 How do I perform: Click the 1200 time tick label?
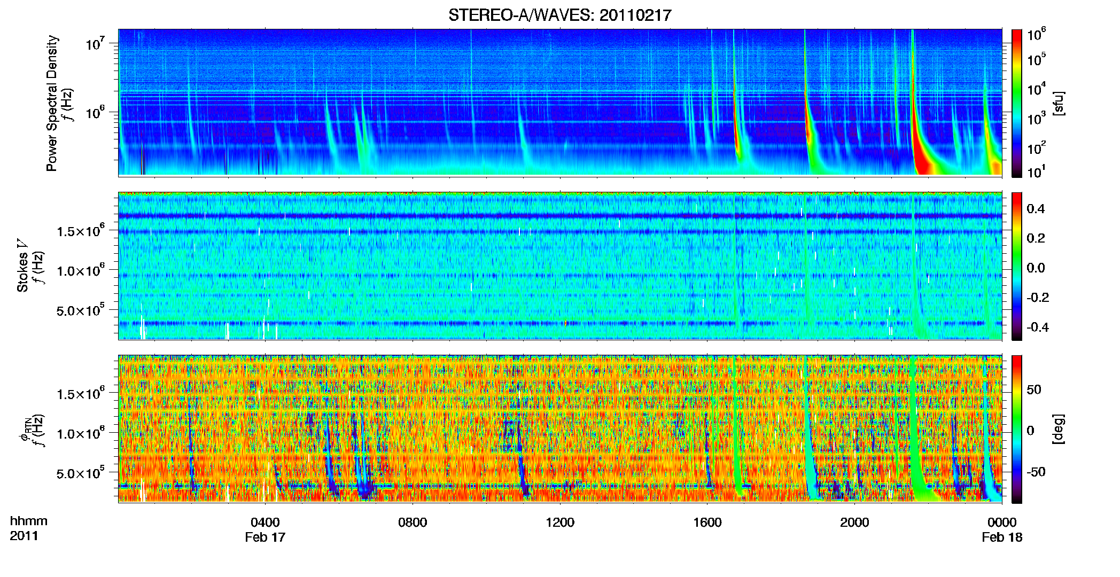(x=560, y=522)
